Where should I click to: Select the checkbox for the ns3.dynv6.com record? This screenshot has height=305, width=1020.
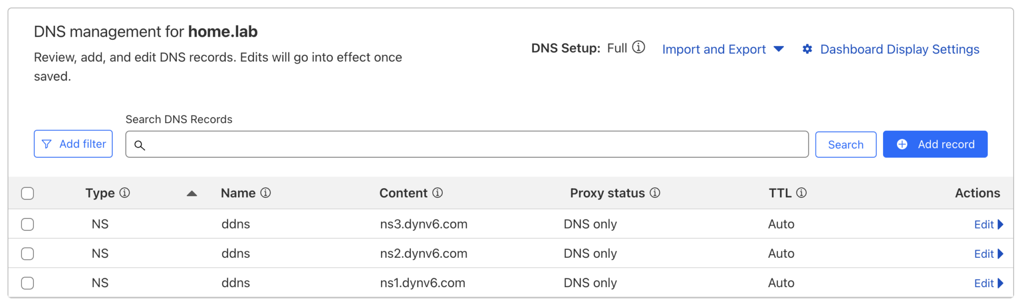click(x=27, y=224)
